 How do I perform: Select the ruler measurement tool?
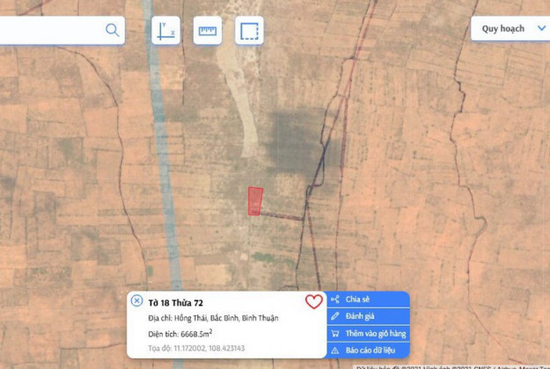[x=208, y=31]
